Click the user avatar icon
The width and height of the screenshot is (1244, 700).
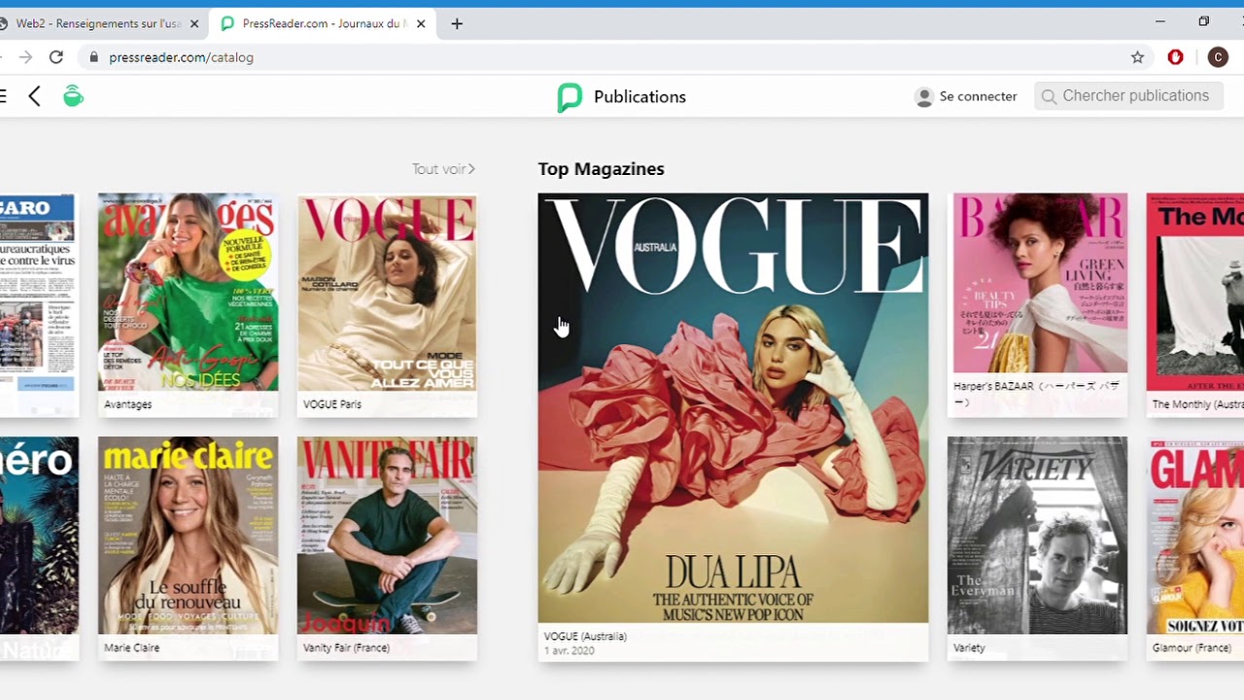coord(924,96)
